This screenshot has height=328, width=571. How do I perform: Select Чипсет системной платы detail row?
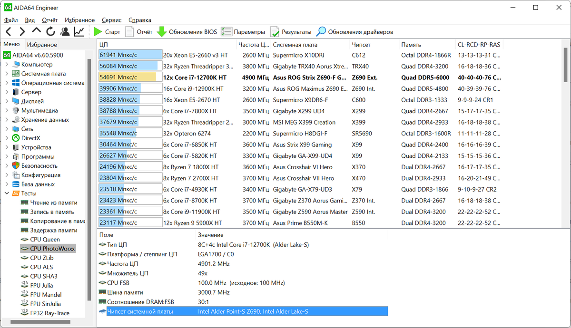(243, 311)
